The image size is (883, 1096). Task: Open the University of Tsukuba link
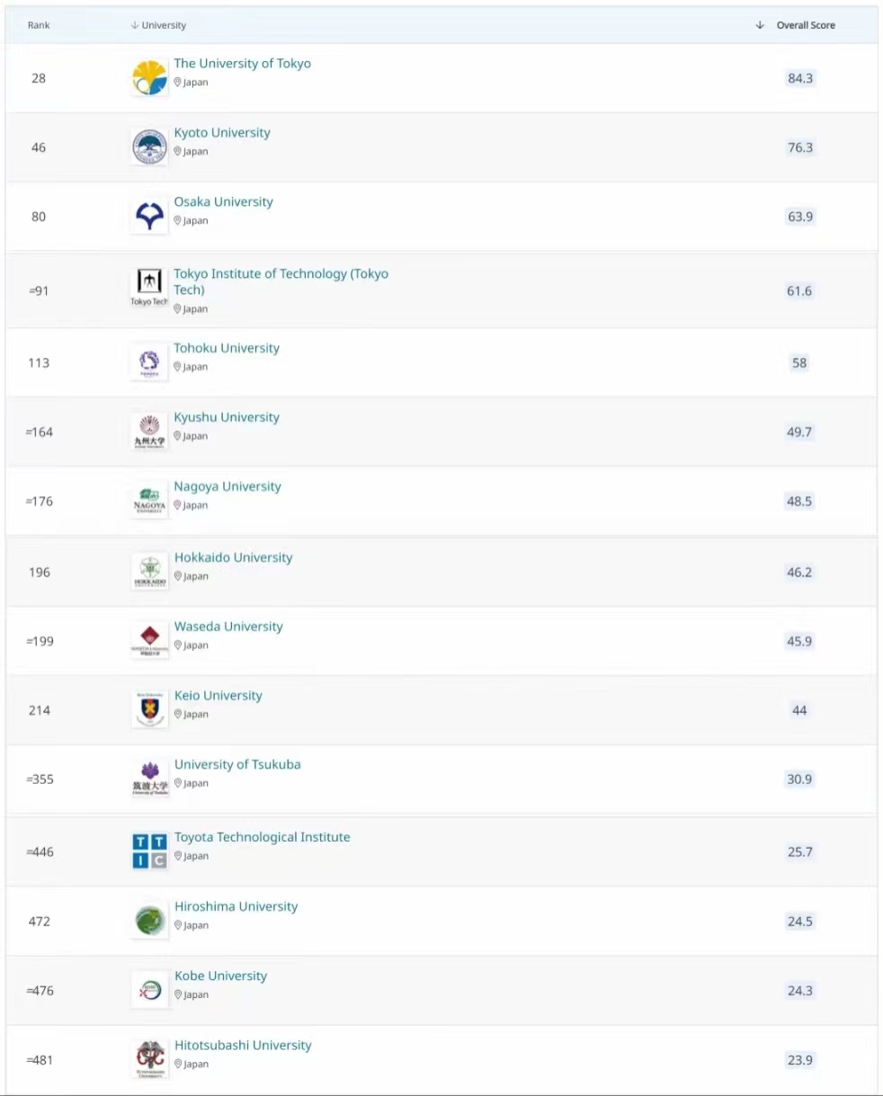click(237, 764)
